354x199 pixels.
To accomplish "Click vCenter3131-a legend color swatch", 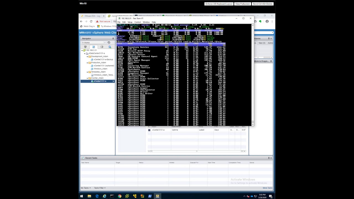I will pos(149,130).
